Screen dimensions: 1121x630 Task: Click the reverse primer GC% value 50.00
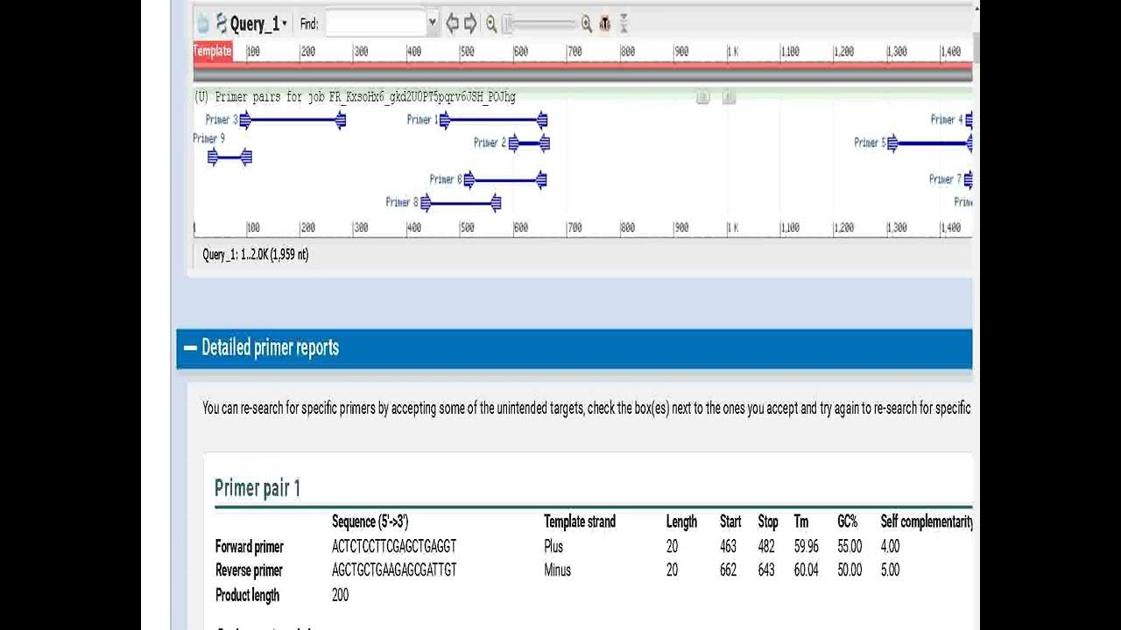[x=850, y=570]
